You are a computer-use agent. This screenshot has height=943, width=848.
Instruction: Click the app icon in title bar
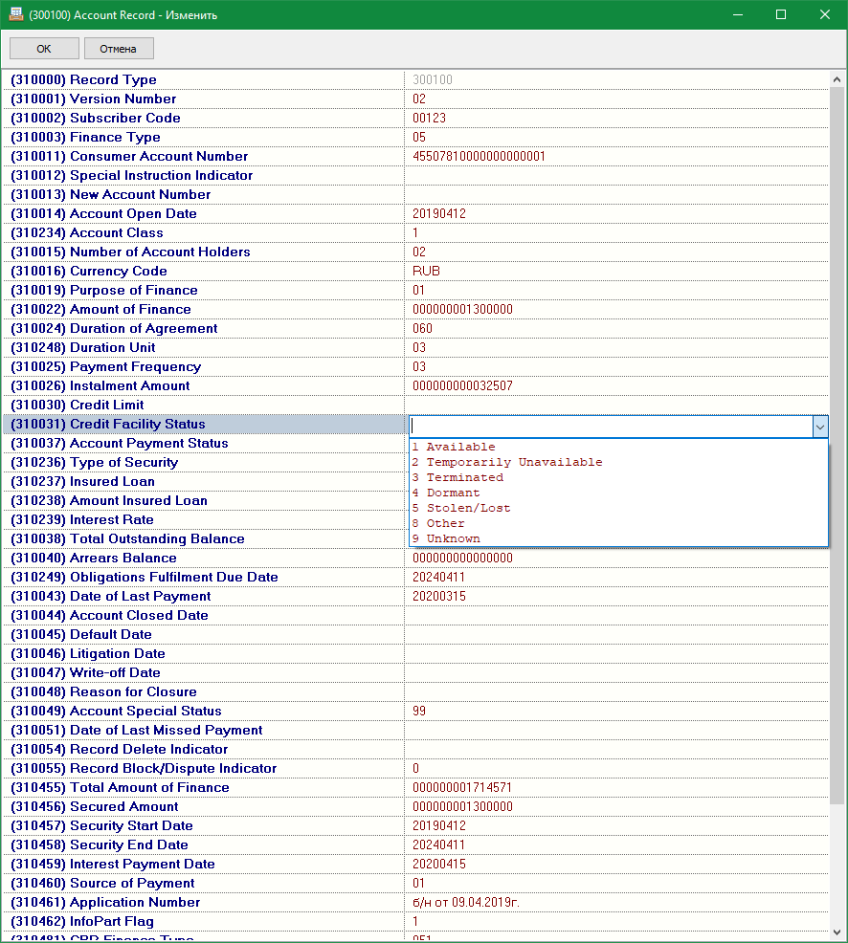(x=16, y=15)
